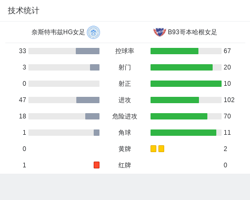The image size is (250, 200).
Task: Click the green 控球率 bar showing 67
Action: (174, 51)
